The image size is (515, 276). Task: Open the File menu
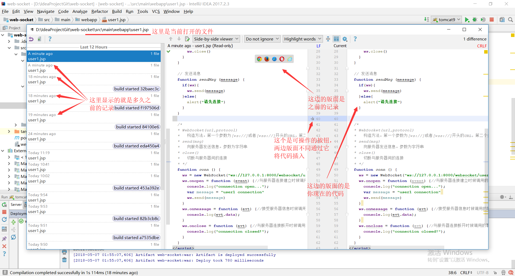point(5,11)
